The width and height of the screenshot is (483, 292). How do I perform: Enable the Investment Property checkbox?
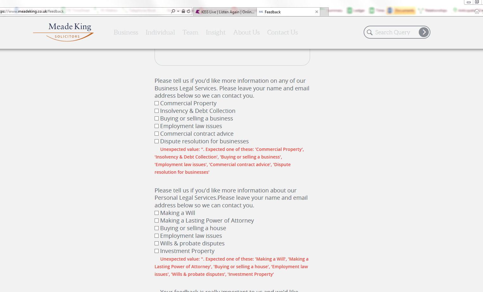click(156, 251)
